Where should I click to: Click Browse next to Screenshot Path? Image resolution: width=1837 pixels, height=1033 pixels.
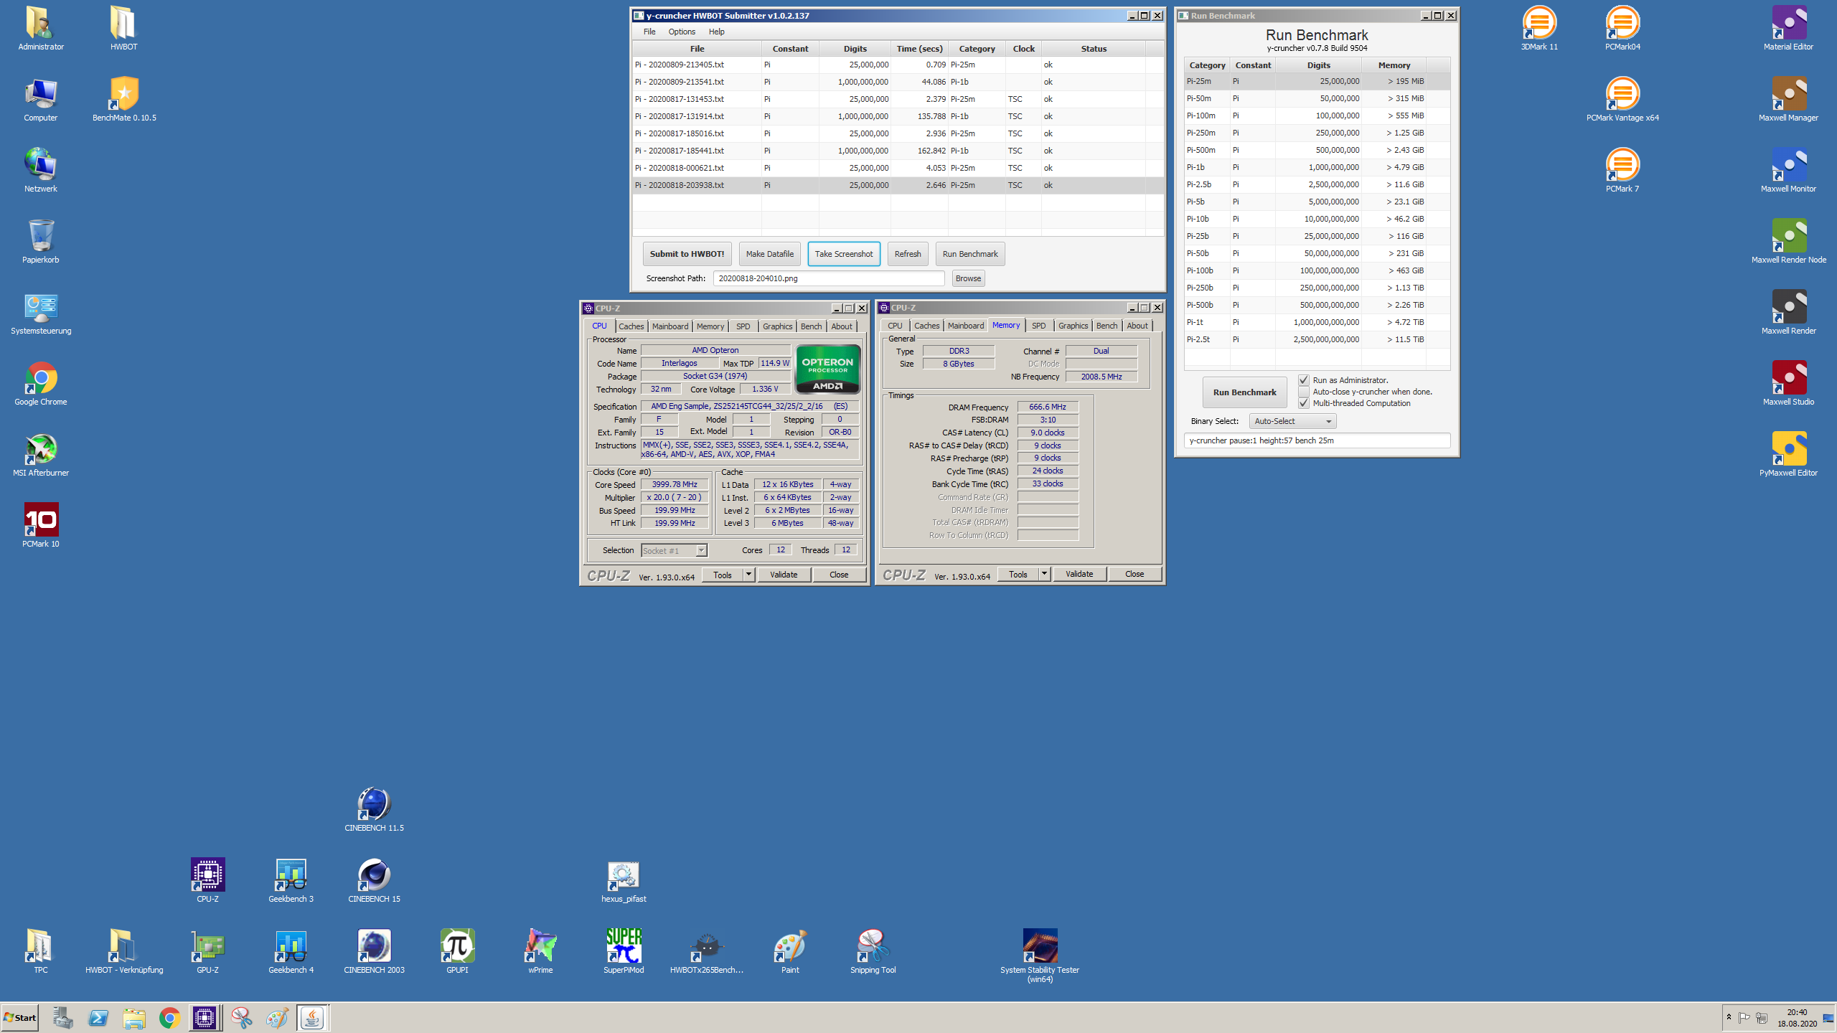(968, 278)
